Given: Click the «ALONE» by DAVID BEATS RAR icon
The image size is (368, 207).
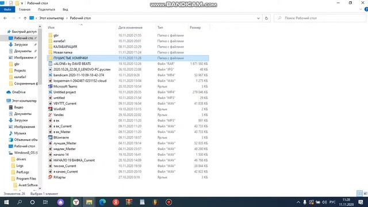Looking at the screenshot, I should coord(50,64).
